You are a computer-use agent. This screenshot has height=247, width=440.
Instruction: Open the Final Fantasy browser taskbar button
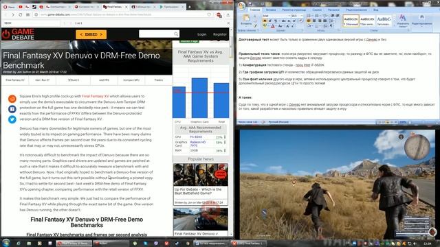coord(74,244)
